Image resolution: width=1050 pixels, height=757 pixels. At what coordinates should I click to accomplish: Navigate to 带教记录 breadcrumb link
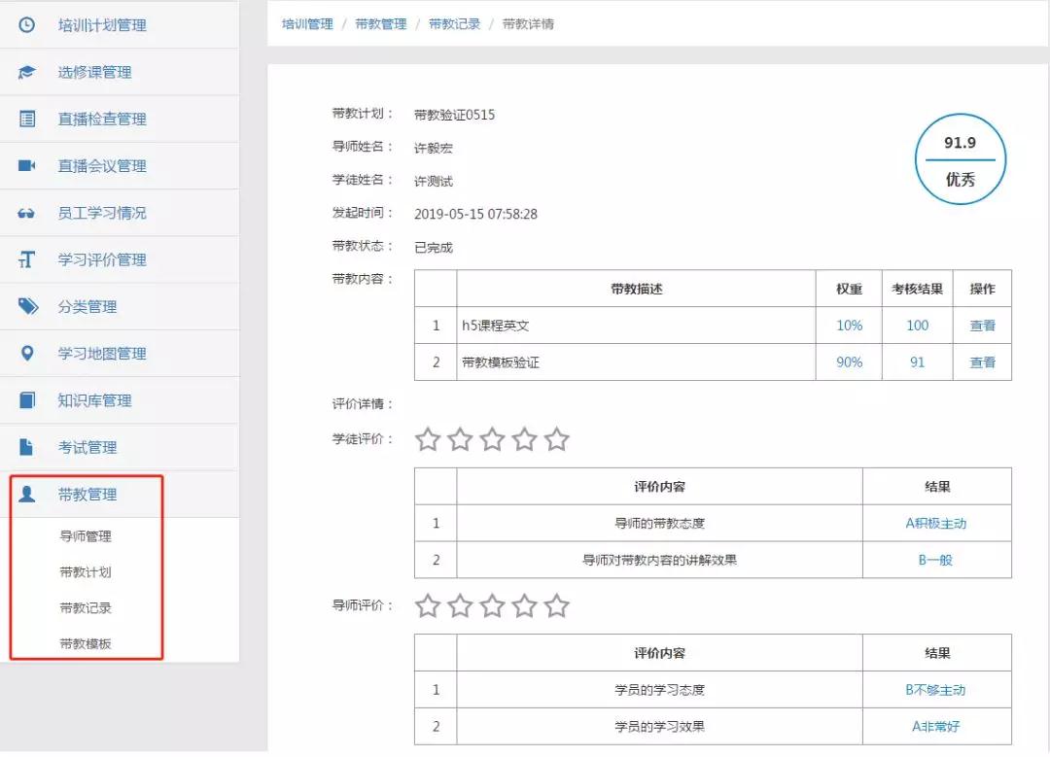click(454, 24)
